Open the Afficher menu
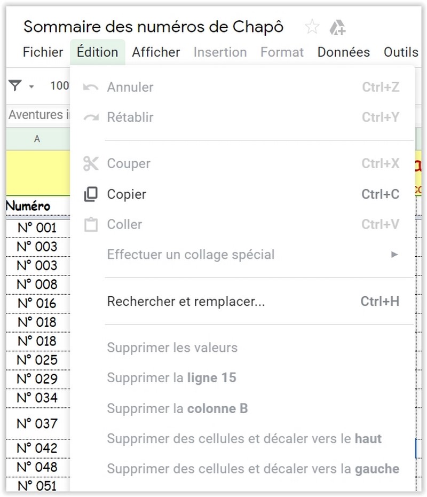This screenshot has height=497, width=427. 156,52
